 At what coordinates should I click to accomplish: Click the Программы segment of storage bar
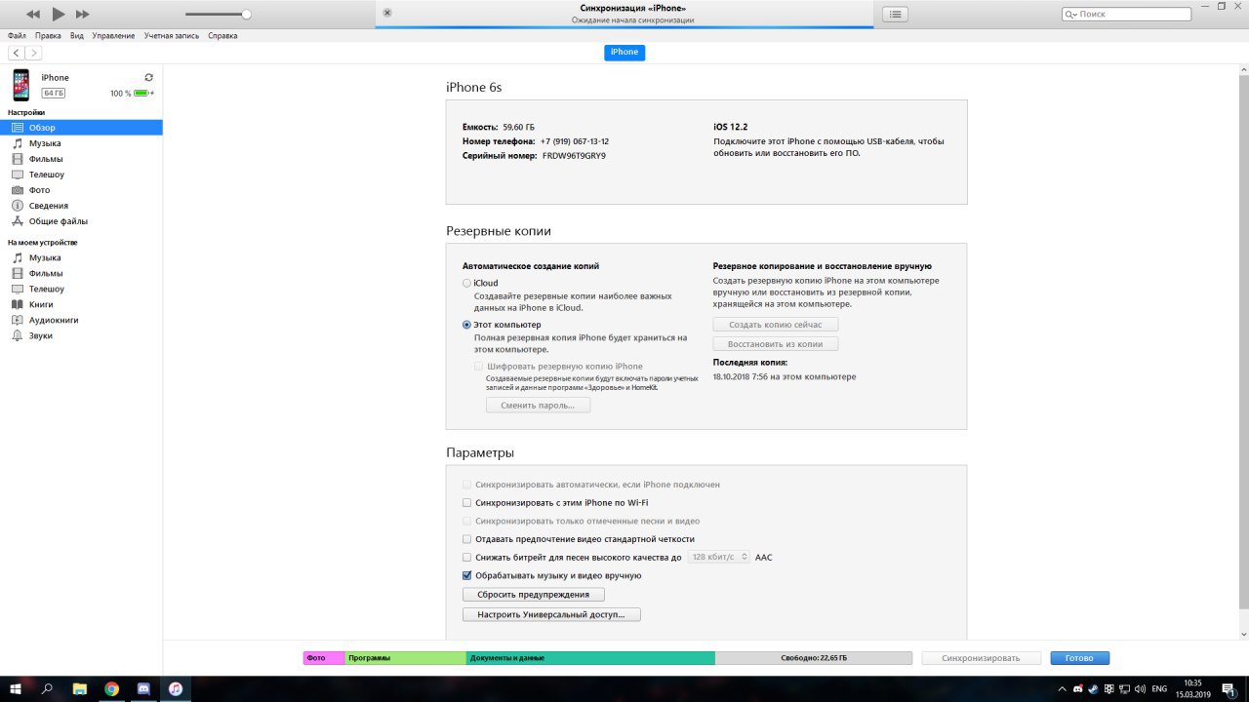point(406,658)
